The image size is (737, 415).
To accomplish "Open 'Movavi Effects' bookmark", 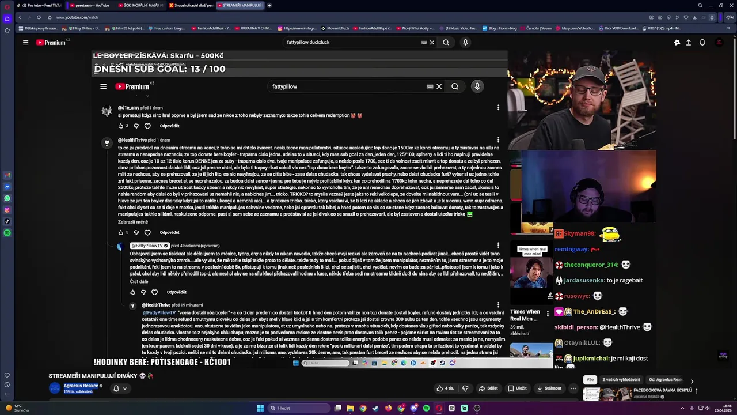I will 335,28.
